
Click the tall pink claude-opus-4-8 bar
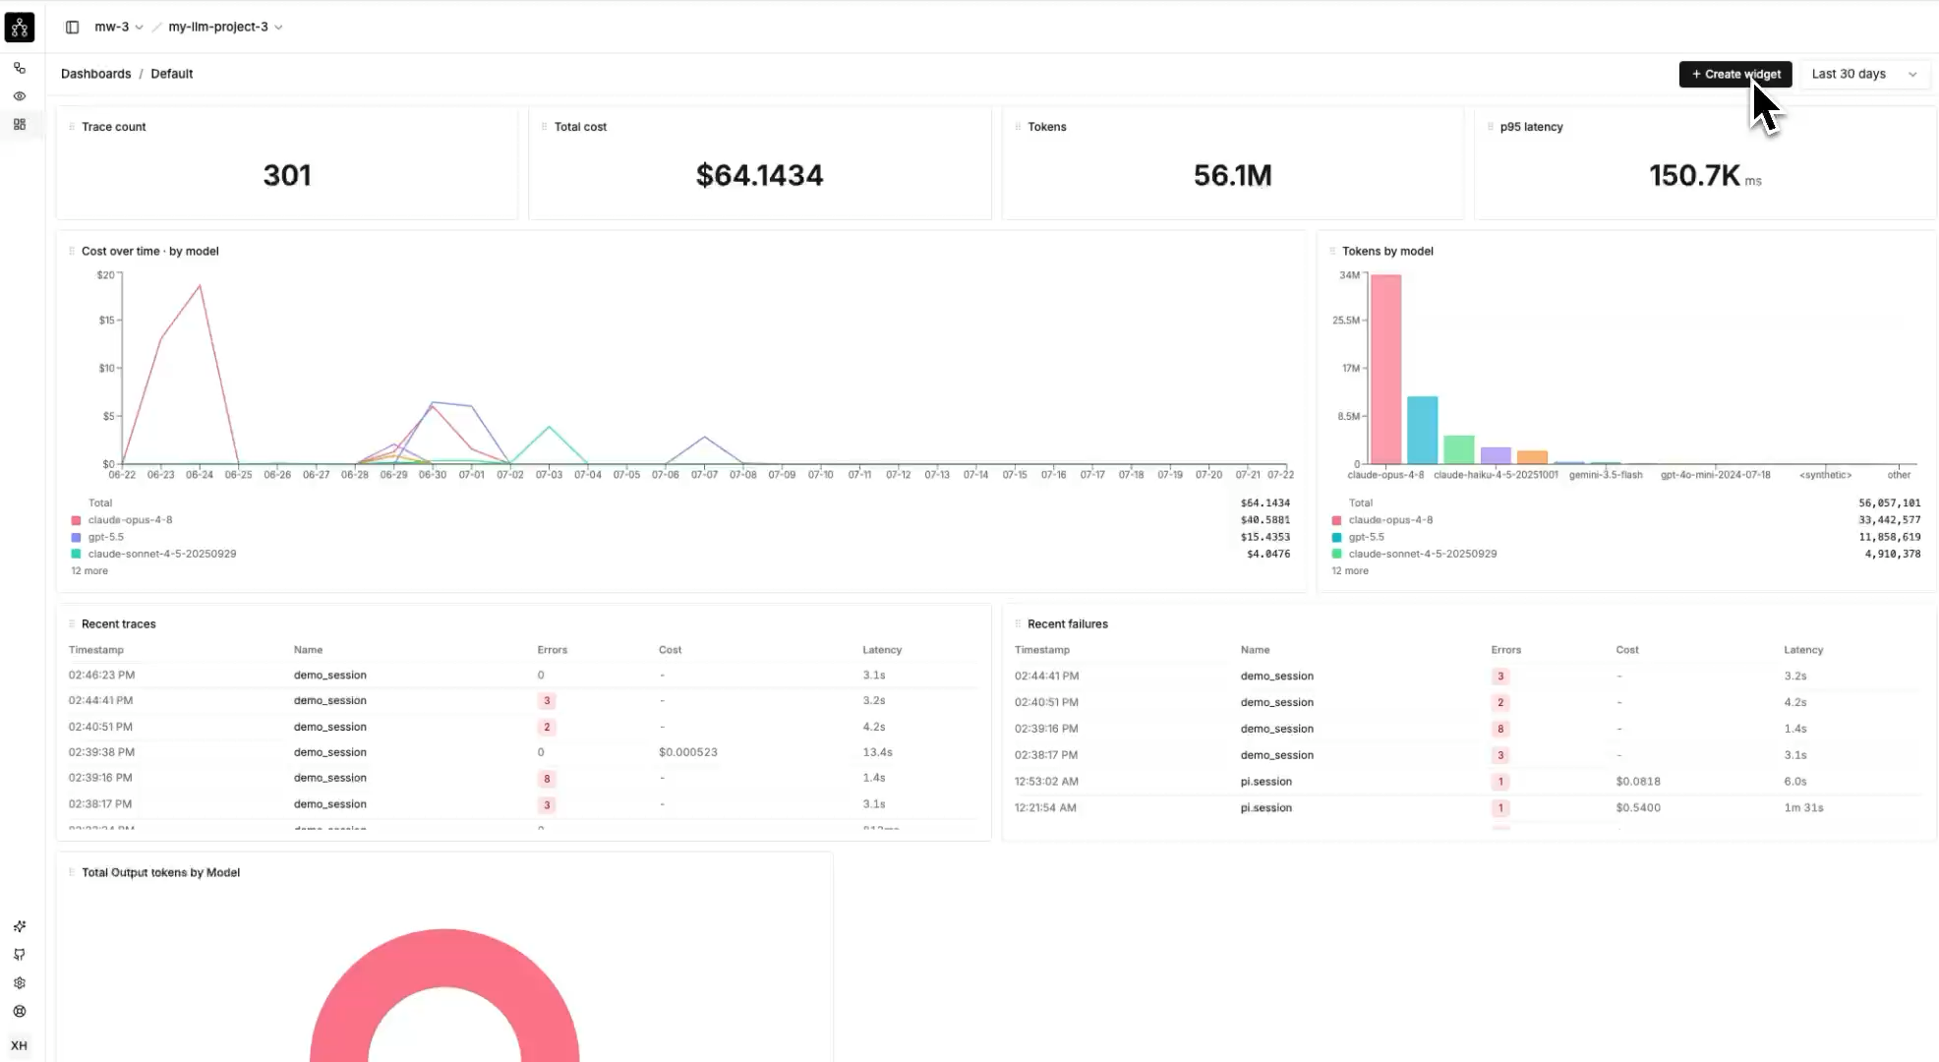point(1385,369)
